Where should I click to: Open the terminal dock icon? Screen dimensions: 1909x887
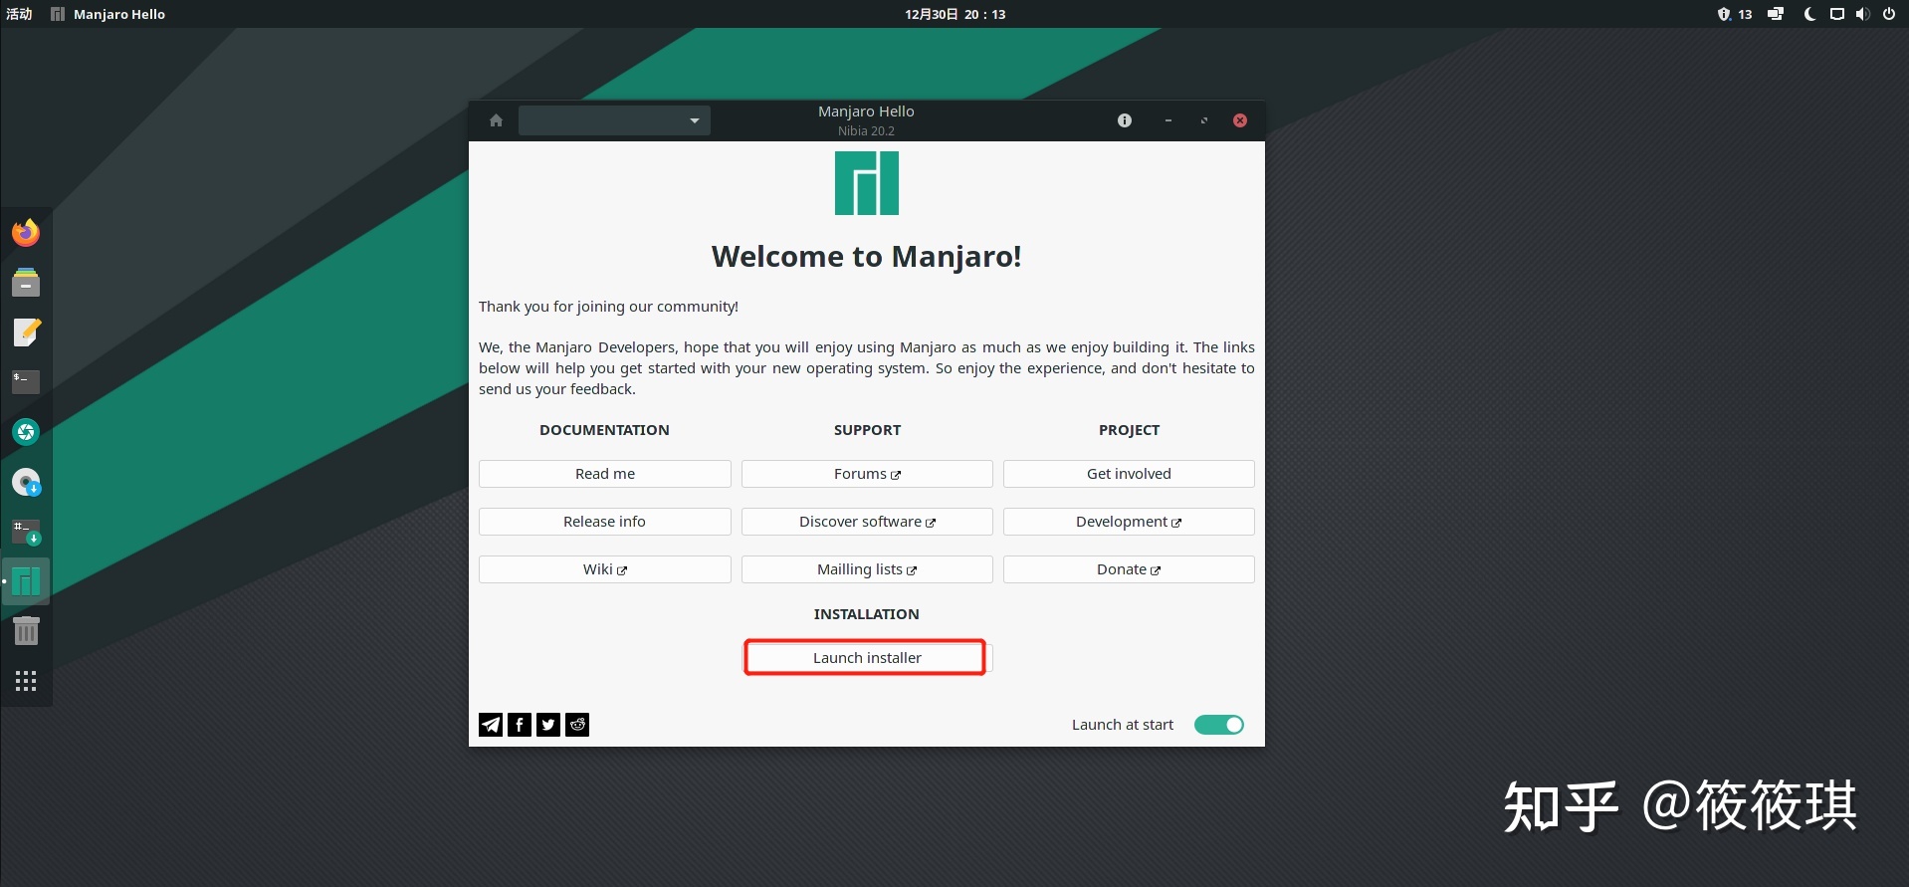[x=26, y=381]
